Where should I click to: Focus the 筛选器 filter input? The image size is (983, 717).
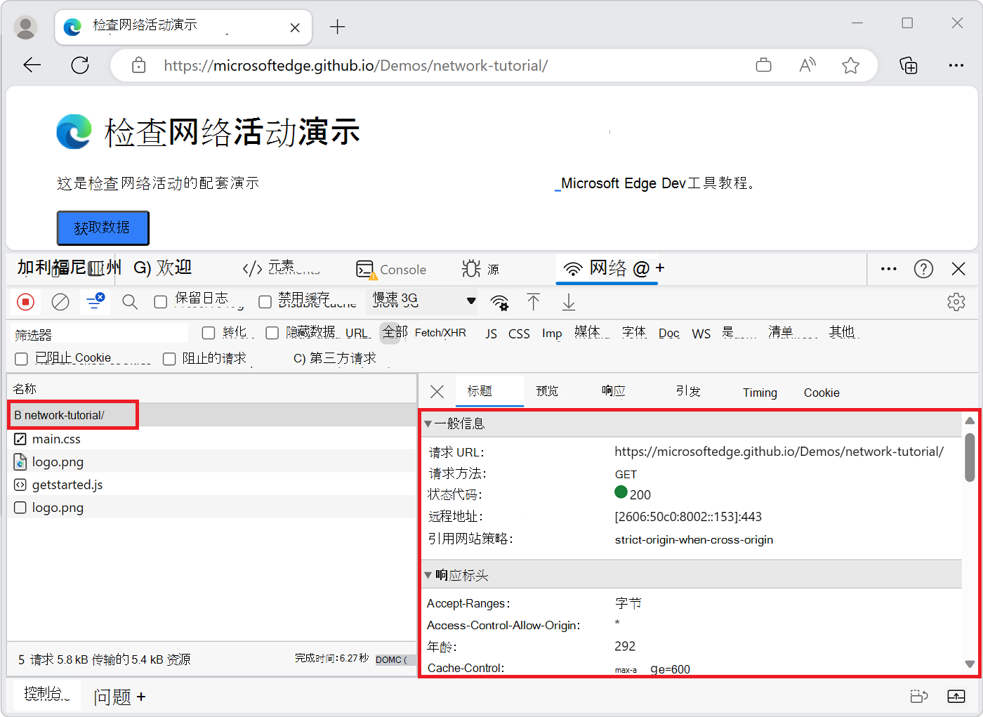tap(100, 334)
